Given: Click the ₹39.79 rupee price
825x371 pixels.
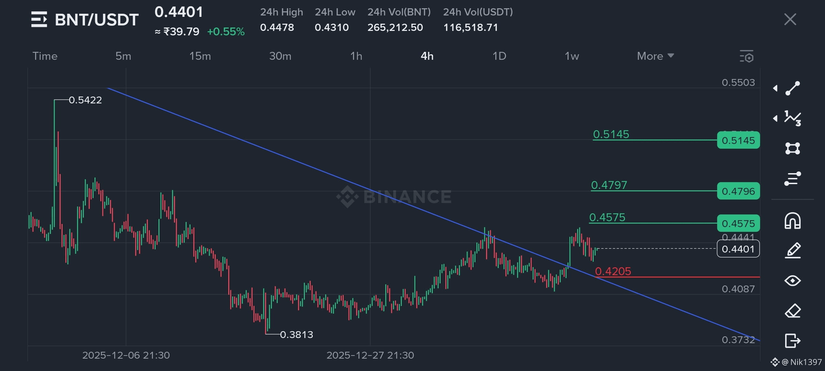Looking at the screenshot, I should pos(181,32).
